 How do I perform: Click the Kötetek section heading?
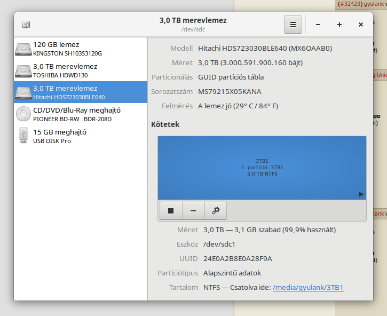click(165, 124)
